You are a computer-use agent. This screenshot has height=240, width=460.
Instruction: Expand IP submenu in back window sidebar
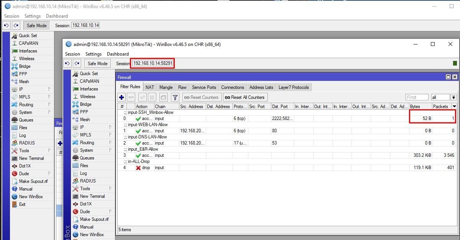pyautogui.click(x=49, y=89)
